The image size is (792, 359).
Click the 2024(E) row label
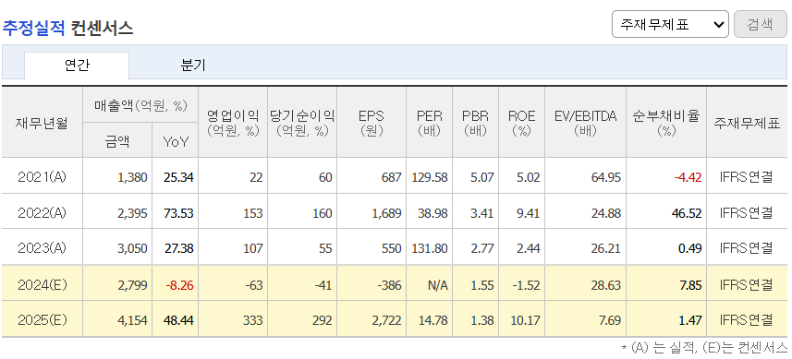pos(42,285)
